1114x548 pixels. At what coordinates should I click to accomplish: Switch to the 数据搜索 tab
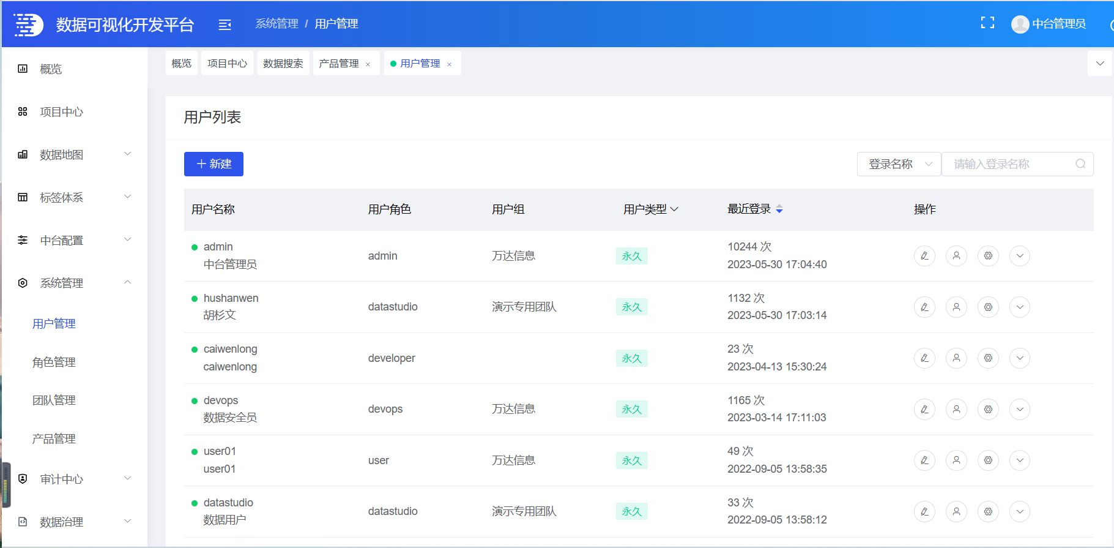click(x=283, y=63)
